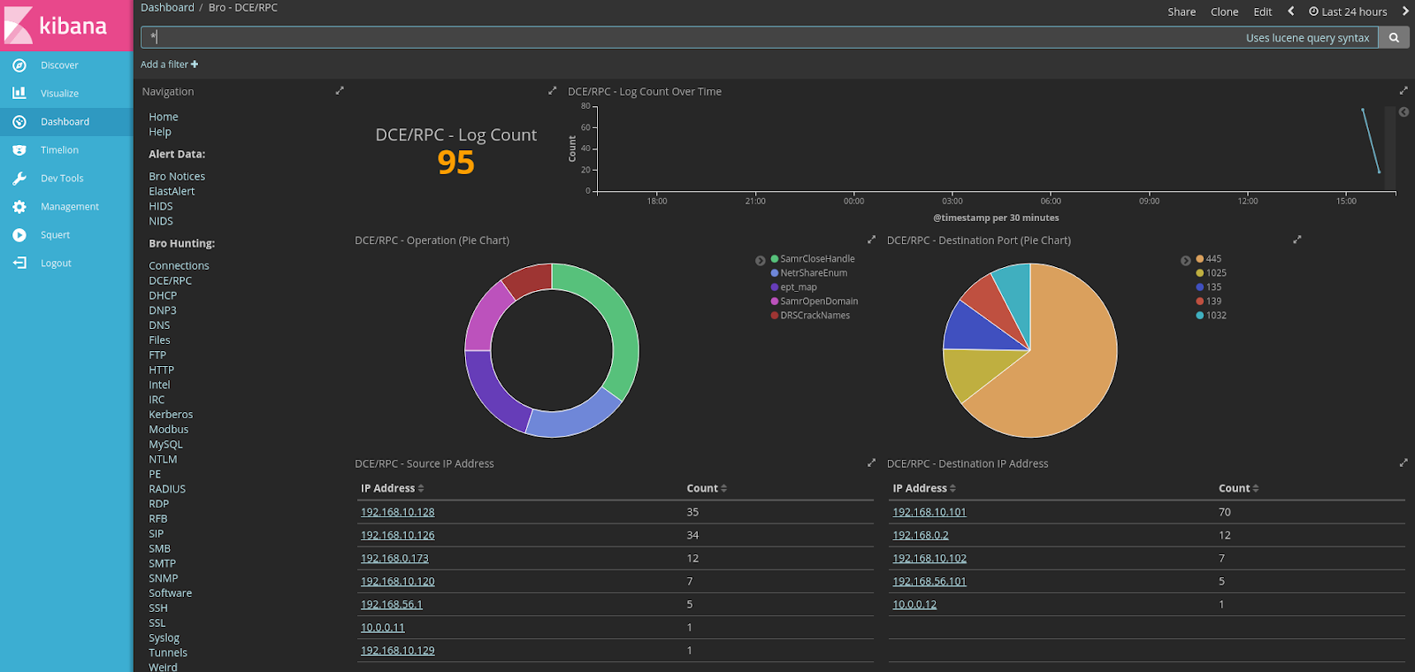The width and height of the screenshot is (1415, 672).
Task: Open source IP 192.168.10.128 link
Action: point(397,512)
